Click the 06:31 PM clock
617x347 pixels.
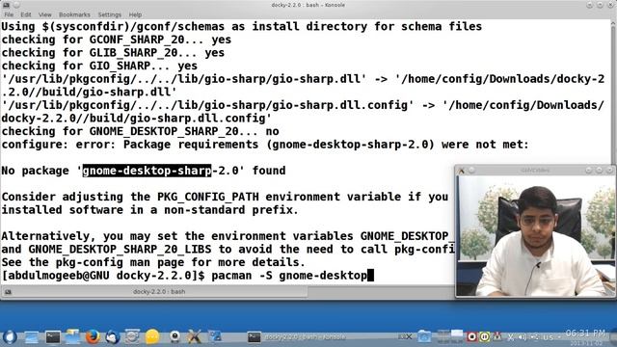pyautogui.click(x=585, y=334)
